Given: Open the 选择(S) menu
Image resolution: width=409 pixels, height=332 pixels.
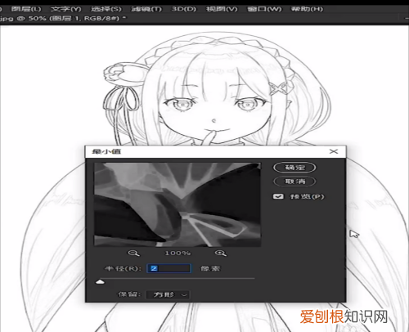Looking at the screenshot, I should (x=106, y=9).
